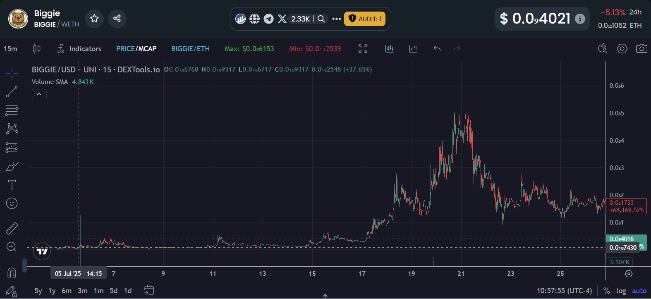Image resolution: width=651 pixels, height=299 pixels.
Task: Open the 15m timeframe dropdown
Action: point(10,49)
